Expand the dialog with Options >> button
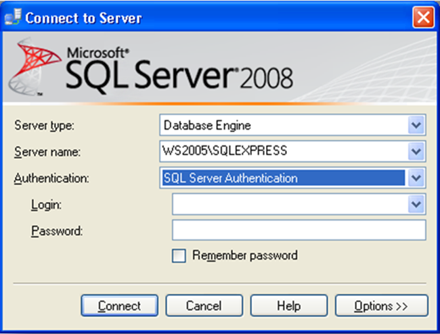This screenshot has width=440, height=334. 381,306
